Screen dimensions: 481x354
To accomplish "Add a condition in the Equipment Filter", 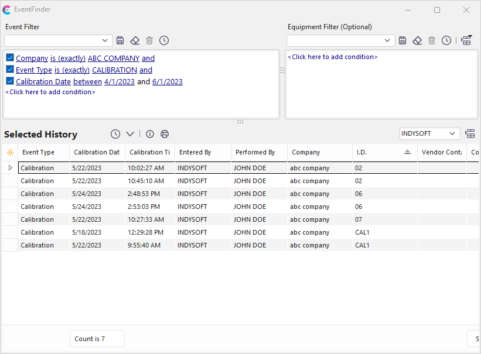I will (332, 57).
